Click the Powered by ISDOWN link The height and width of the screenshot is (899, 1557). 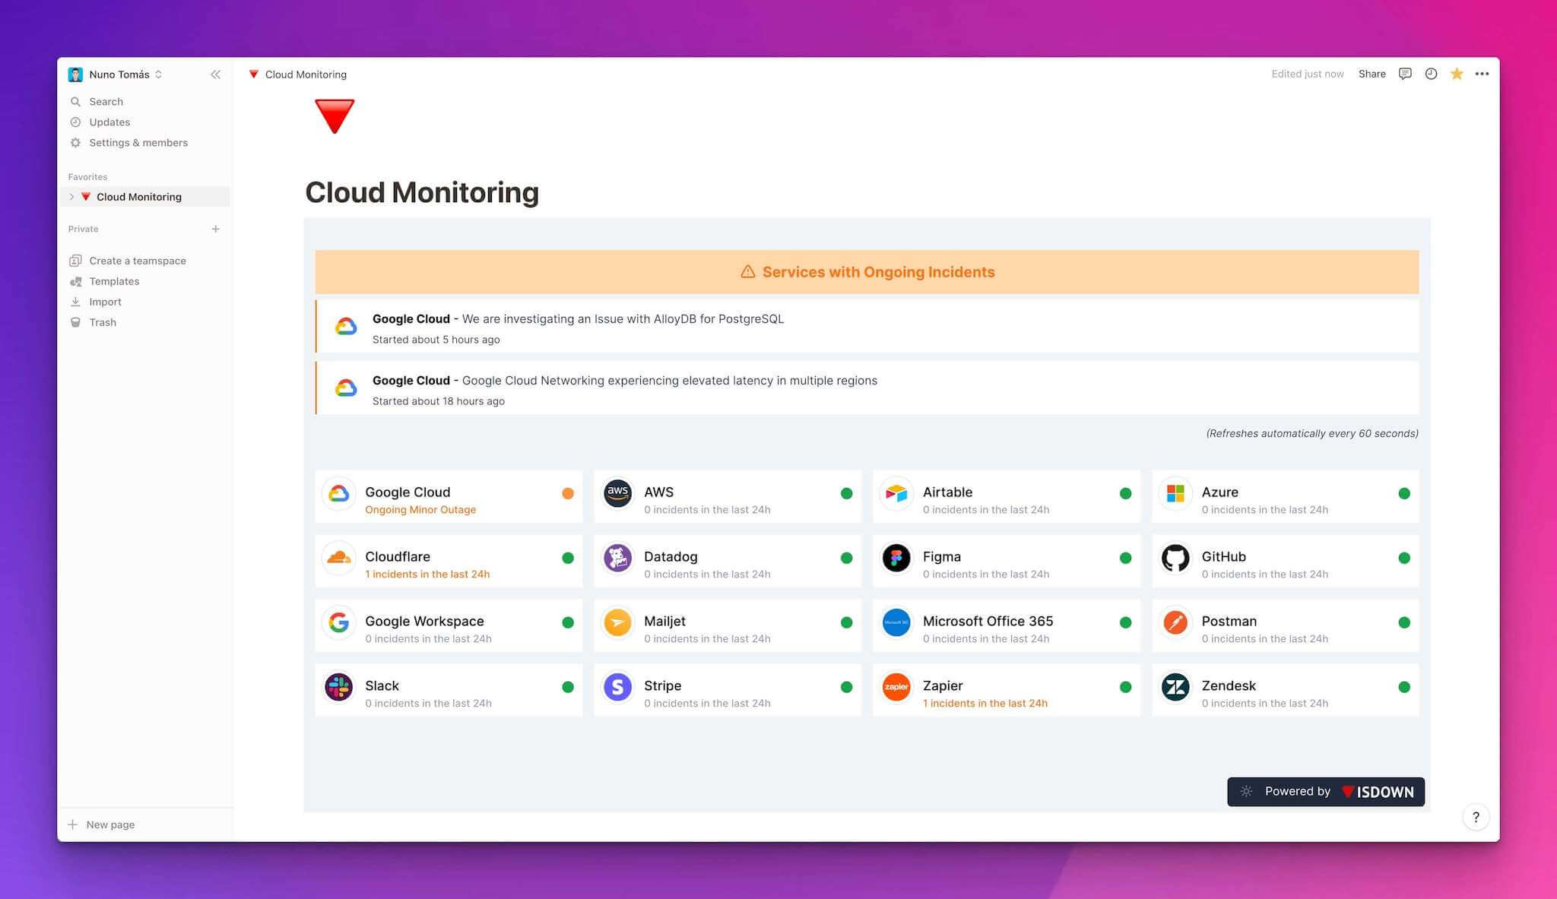pos(1326,791)
